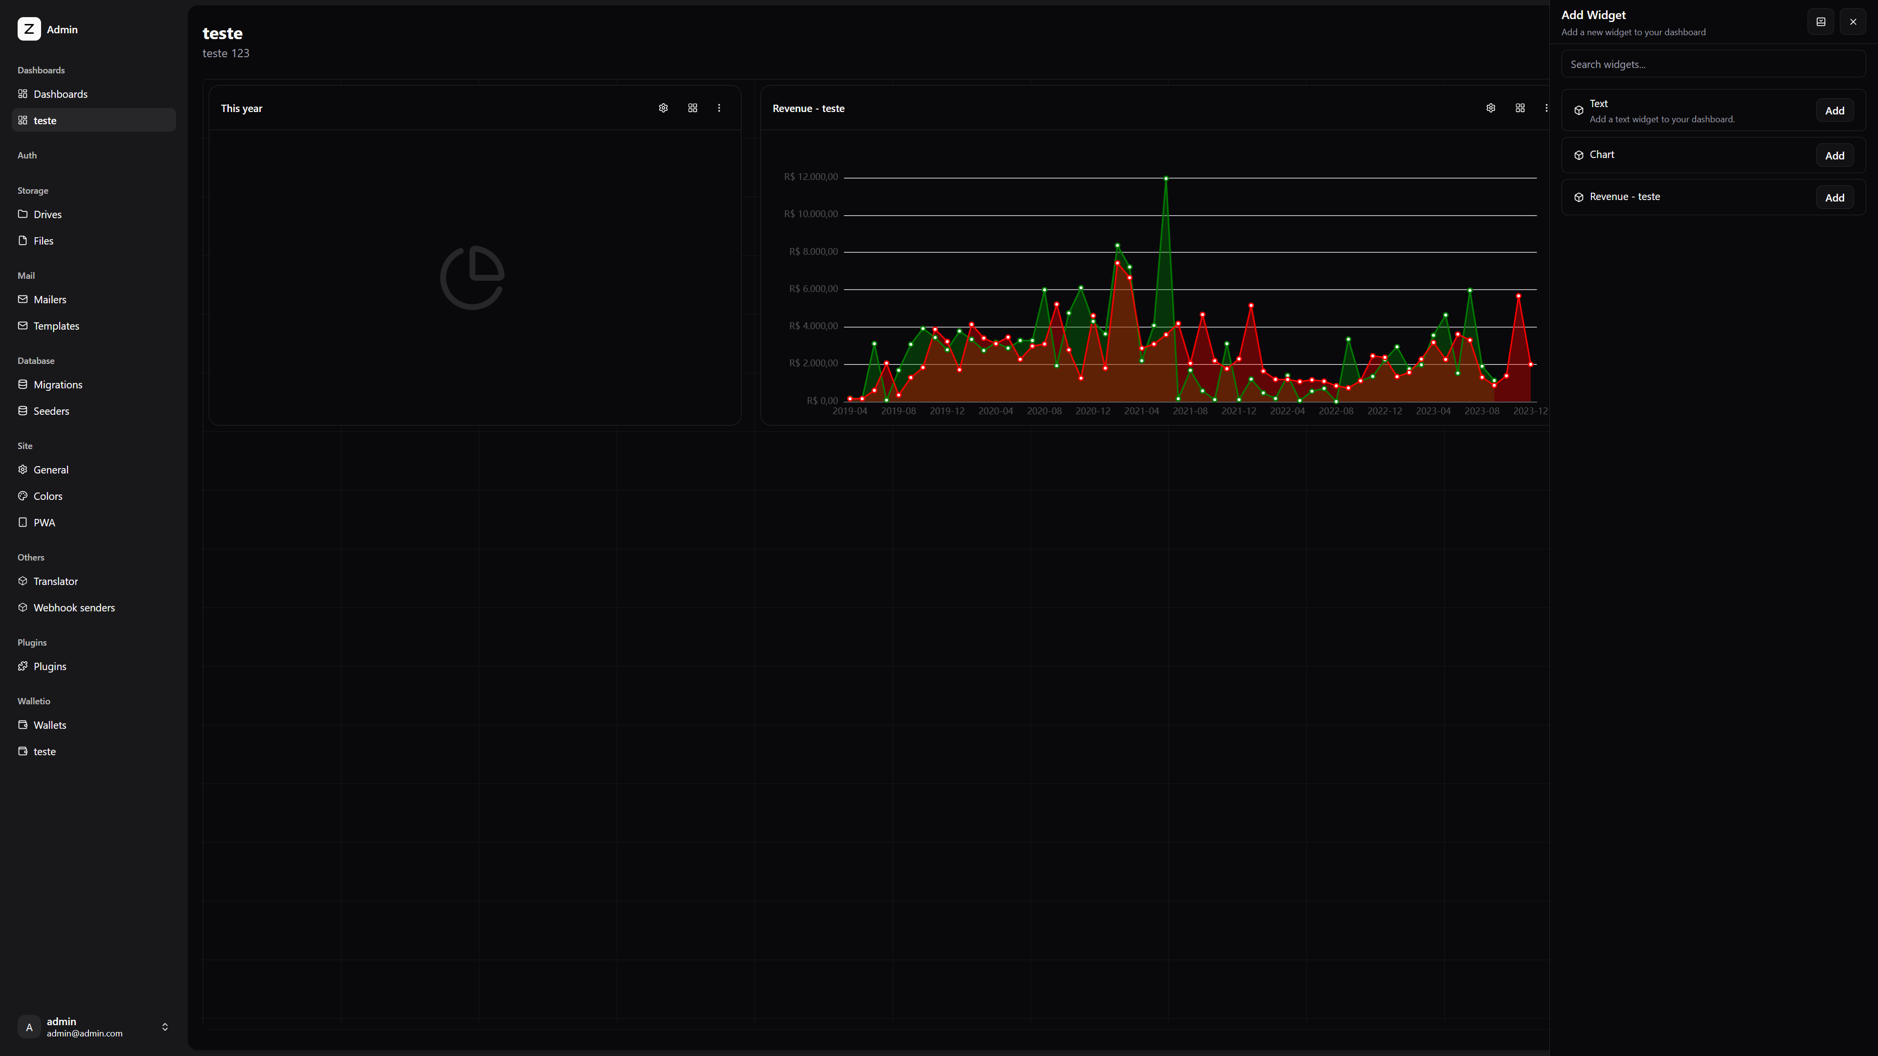The width and height of the screenshot is (1878, 1056).
Task: Click the Auth section heading
Action: pyautogui.click(x=27, y=156)
